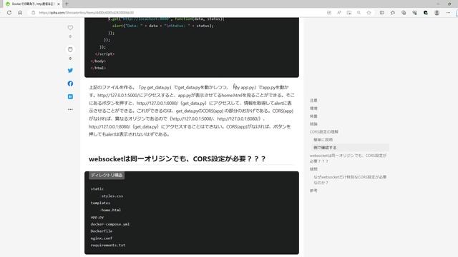Click 'templates' in the directory listing
This screenshot has width=458, height=257.
tap(100, 203)
